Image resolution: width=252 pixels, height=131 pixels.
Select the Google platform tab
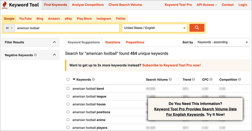coord(9,19)
